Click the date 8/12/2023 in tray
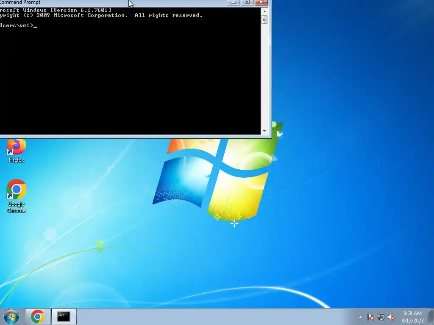 click(x=412, y=321)
